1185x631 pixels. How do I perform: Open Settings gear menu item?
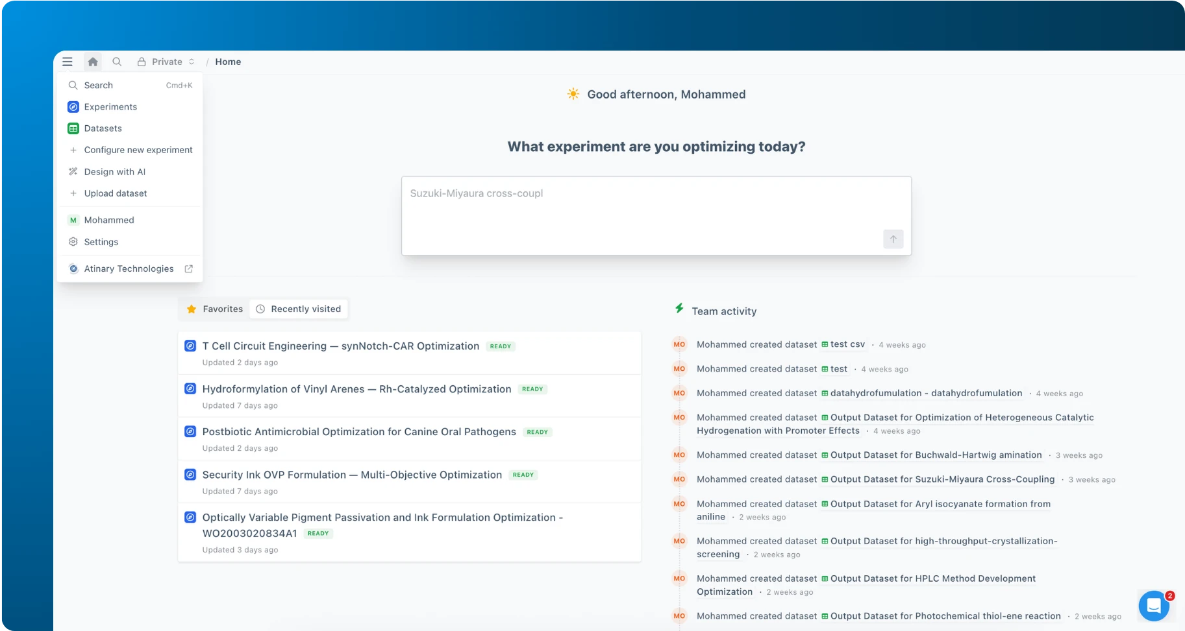tap(101, 242)
